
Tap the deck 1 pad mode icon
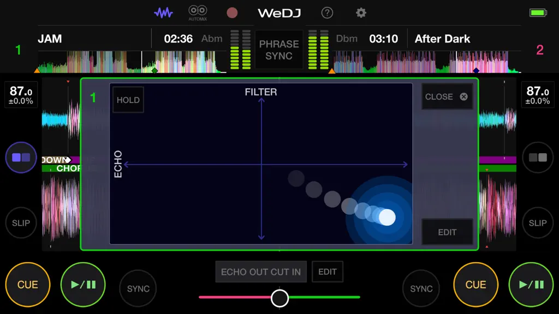(21, 158)
